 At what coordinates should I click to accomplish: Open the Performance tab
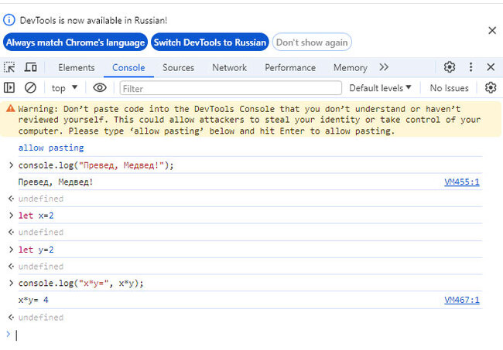click(290, 67)
